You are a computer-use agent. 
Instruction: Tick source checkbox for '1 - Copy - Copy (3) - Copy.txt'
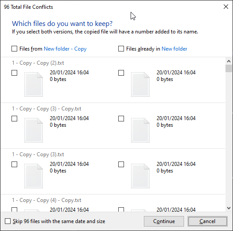click(14, 118)
